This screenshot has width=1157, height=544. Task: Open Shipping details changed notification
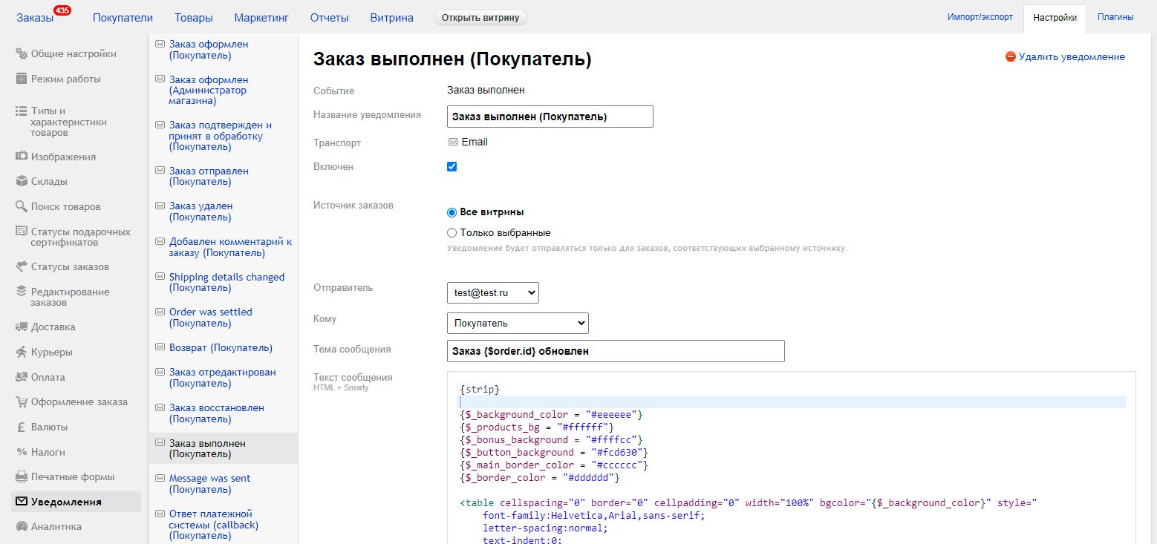click(x=226, y=282)
